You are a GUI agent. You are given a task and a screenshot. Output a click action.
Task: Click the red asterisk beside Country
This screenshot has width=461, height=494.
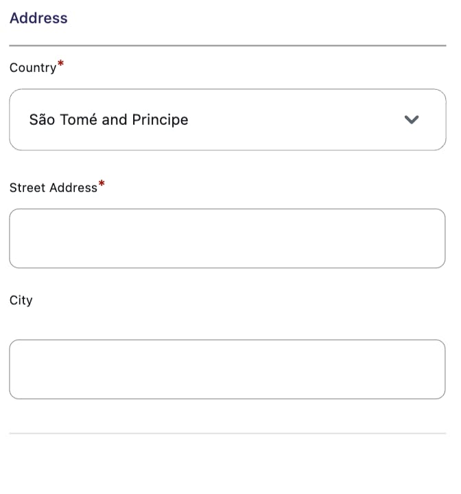pyautogui.click(x=61, y=64)
